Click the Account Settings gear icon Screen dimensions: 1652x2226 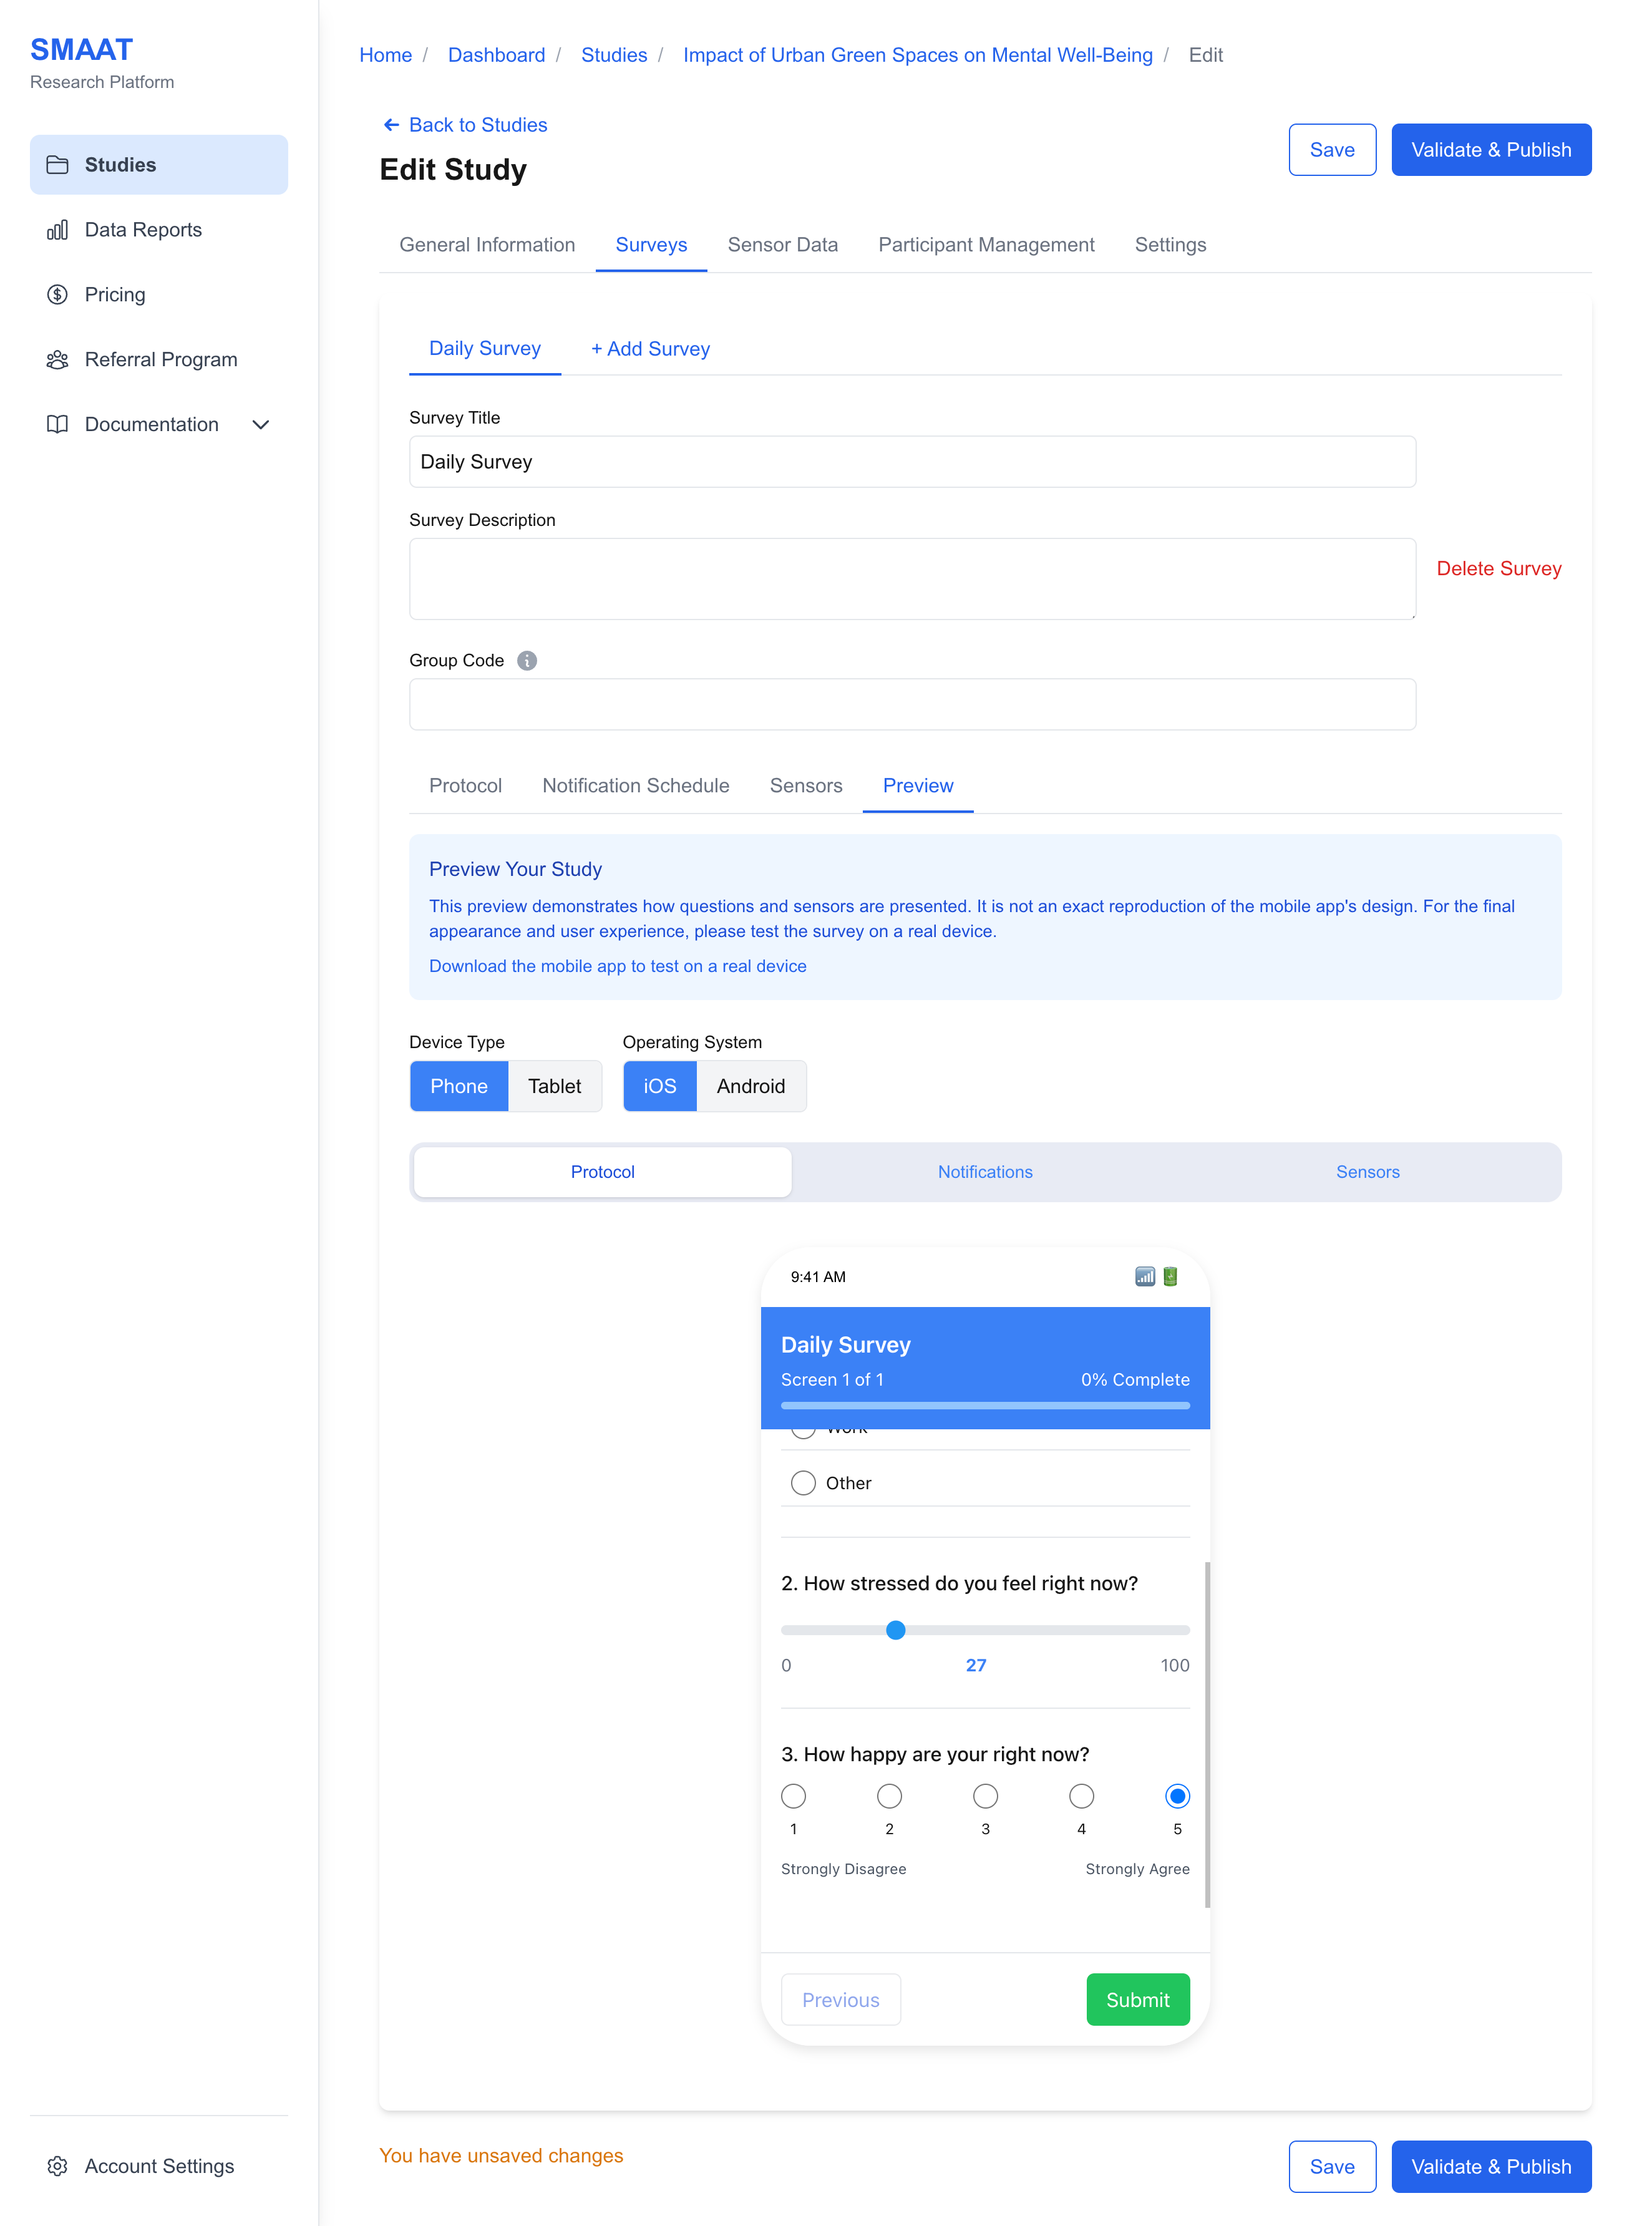click(x=57, y=2166)
